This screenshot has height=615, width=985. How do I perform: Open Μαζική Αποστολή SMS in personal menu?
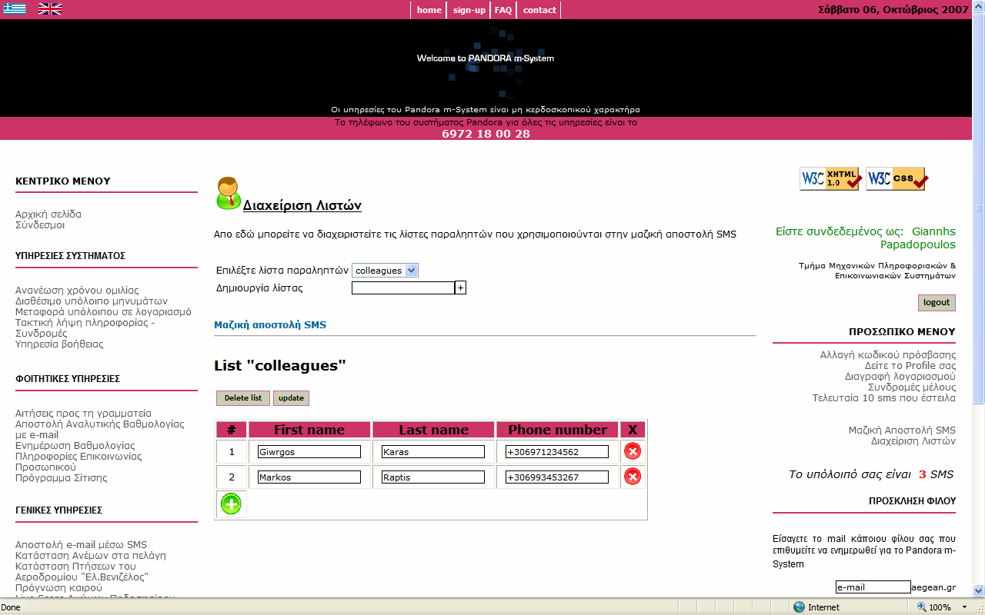click(902, 430)
